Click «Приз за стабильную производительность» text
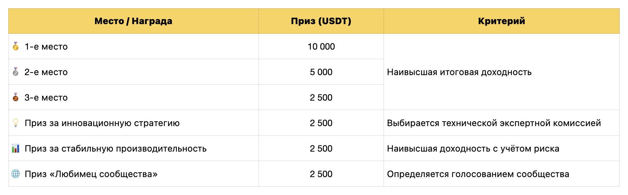 coord(115,148)
